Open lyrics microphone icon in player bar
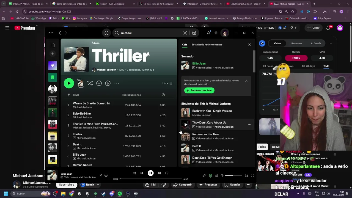The width and height of the screenshot is (352, 198). click(205, 175)
